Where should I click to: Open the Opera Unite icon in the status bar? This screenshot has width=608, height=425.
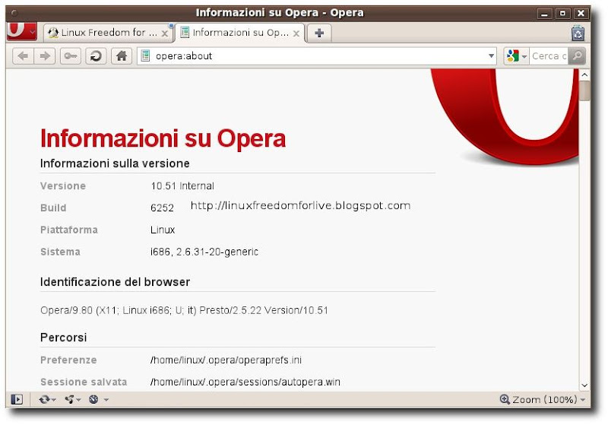tap(69, 399)
